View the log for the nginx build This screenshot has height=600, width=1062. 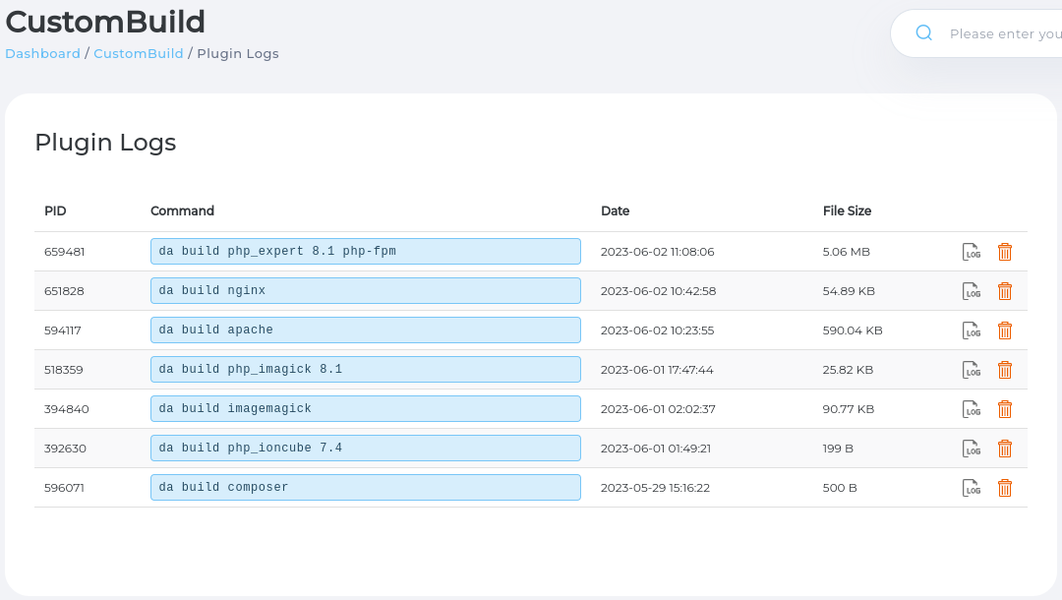(x=972, y=291)
